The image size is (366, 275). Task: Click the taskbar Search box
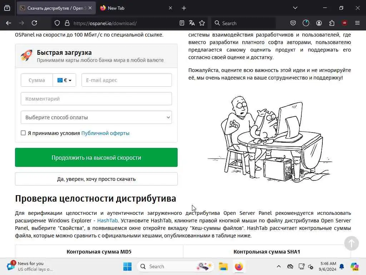point(175,266)
